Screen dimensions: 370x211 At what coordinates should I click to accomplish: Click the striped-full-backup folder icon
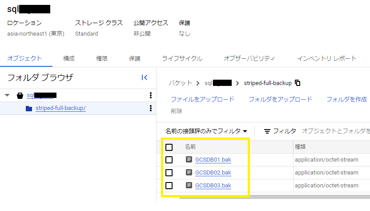click(29, 109)
